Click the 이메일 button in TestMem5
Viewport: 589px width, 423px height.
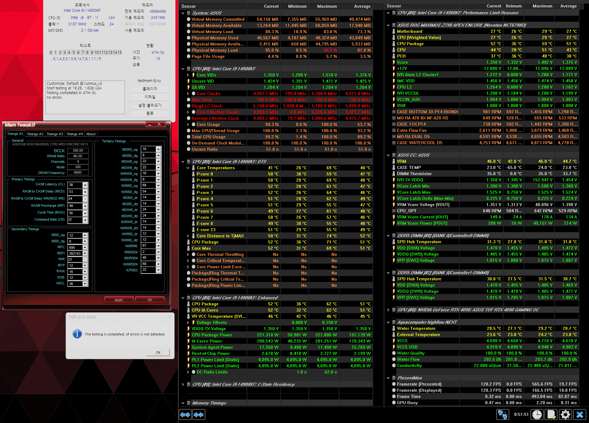pyautogui.click(x=150, y=97)
